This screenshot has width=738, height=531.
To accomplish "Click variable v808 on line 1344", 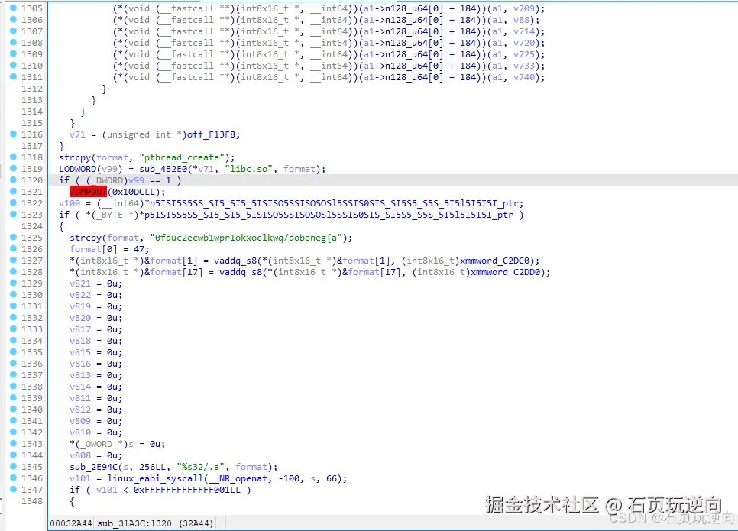I will pyautogui.click(x=80, y=455).
